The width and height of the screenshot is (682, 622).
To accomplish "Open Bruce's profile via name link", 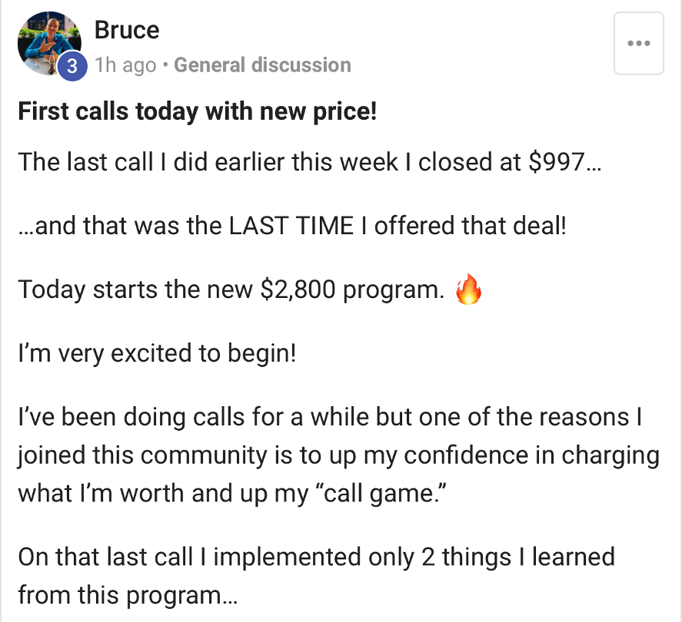I will pos(127,30).
